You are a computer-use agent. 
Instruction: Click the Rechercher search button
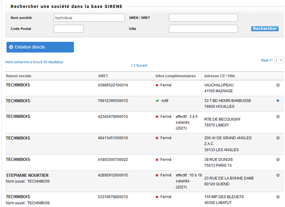click(265, 29)
